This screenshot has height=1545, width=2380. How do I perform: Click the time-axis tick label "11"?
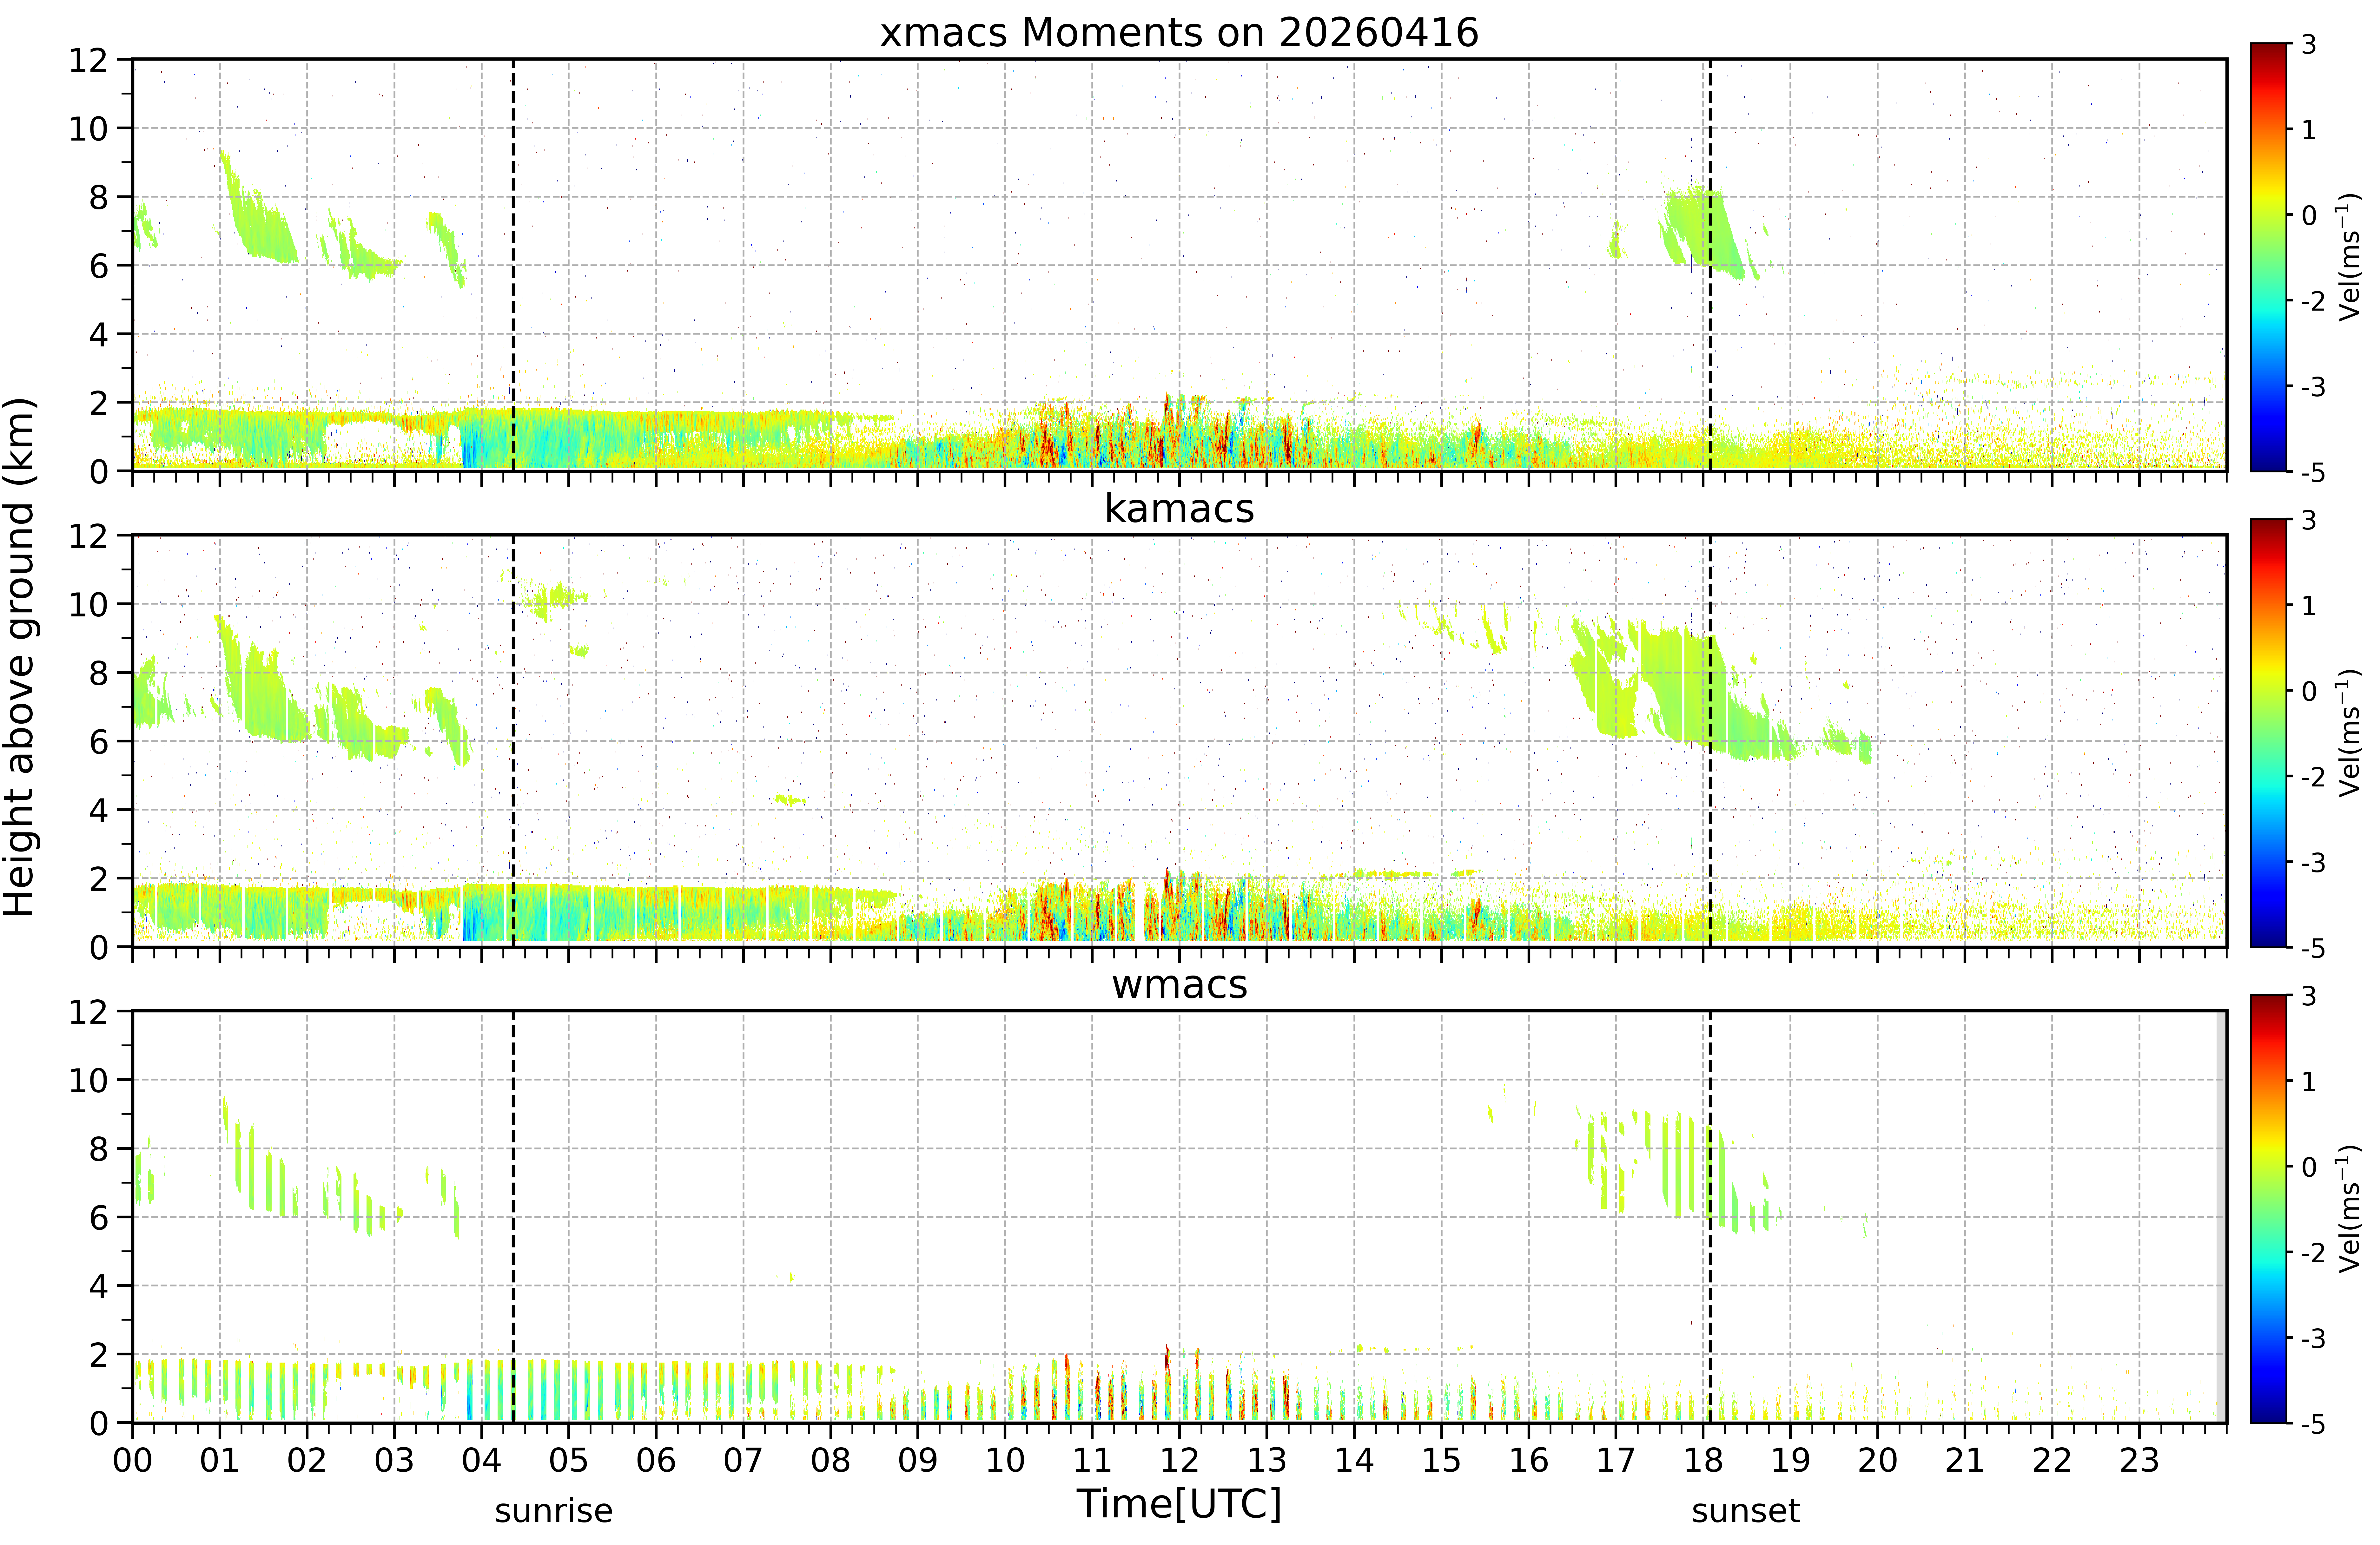tap(1092, 1461)
